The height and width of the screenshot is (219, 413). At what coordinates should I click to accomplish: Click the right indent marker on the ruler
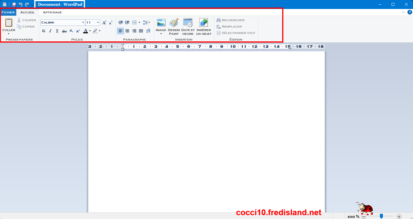click(x=290, y=48)
